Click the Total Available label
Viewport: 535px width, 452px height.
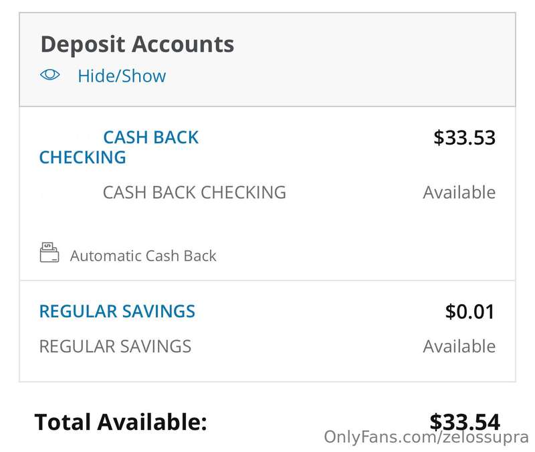pos(121,422)
